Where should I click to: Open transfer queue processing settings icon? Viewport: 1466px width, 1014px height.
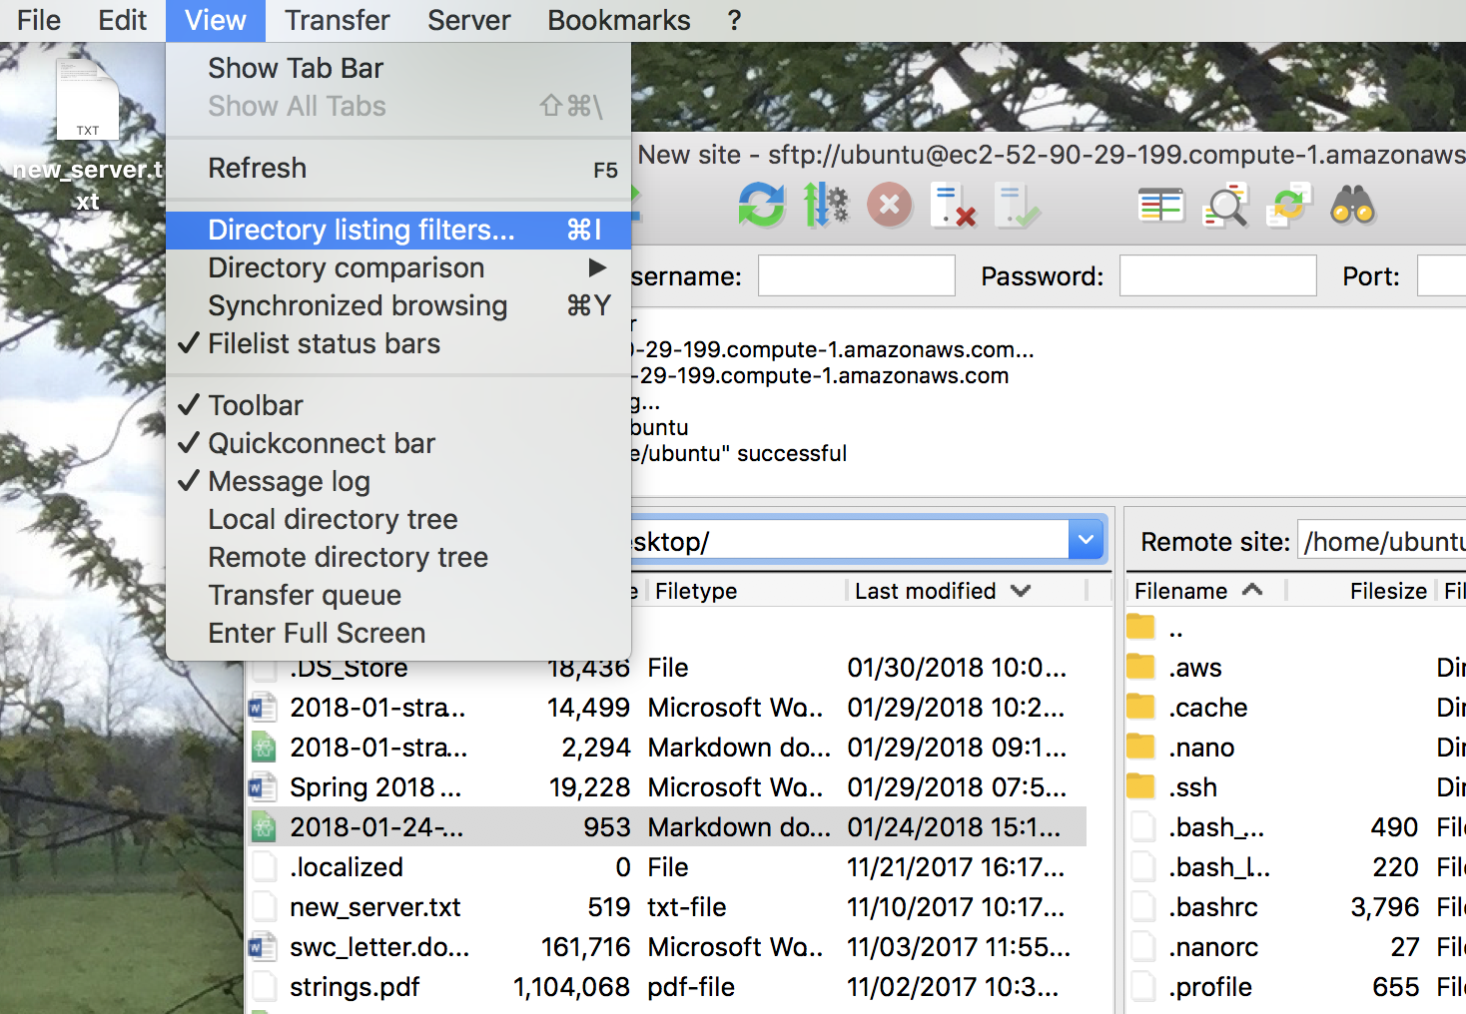(826, 205)
